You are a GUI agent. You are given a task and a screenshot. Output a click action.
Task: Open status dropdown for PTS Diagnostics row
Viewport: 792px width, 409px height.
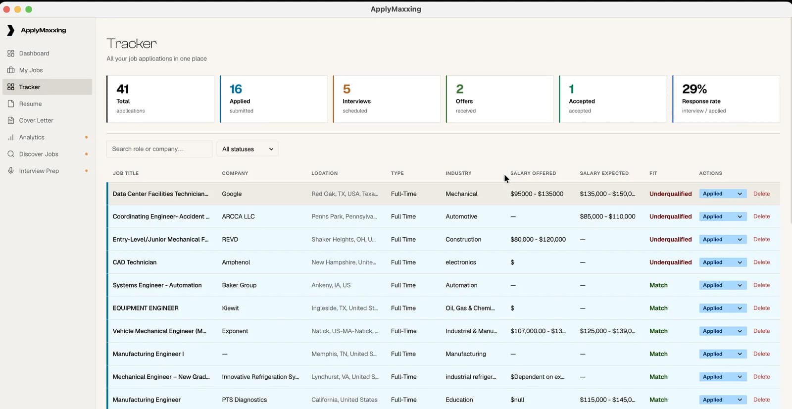(723, 400)
